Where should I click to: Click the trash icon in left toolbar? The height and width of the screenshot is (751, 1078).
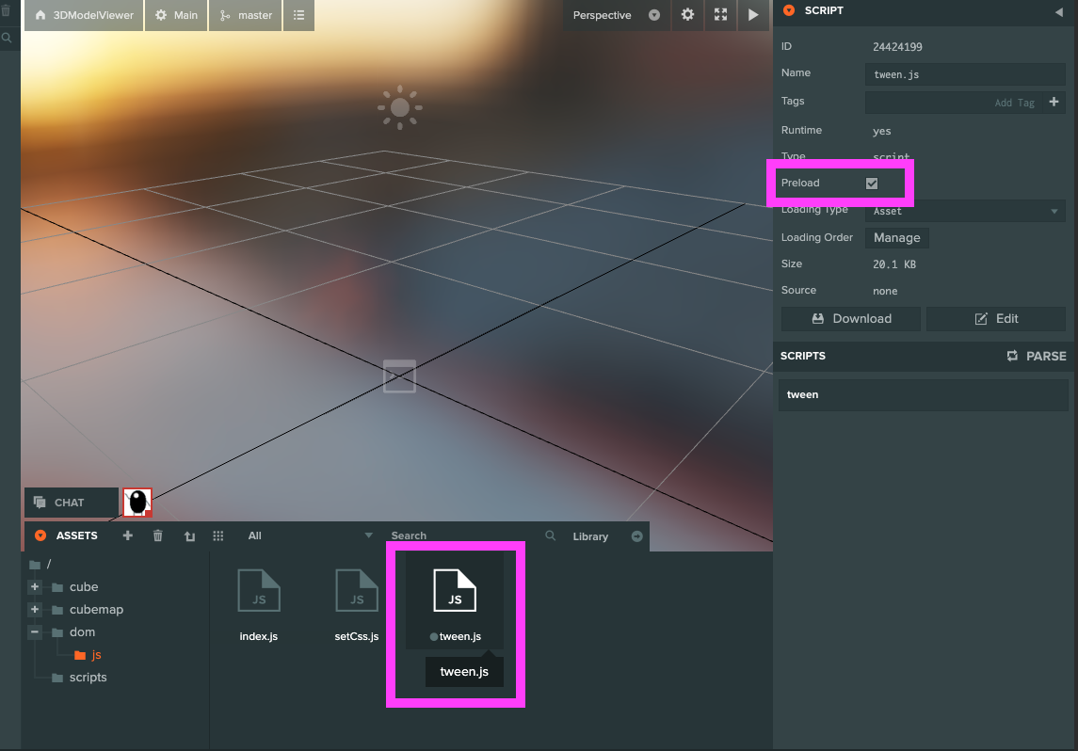[x=7, y=10]
